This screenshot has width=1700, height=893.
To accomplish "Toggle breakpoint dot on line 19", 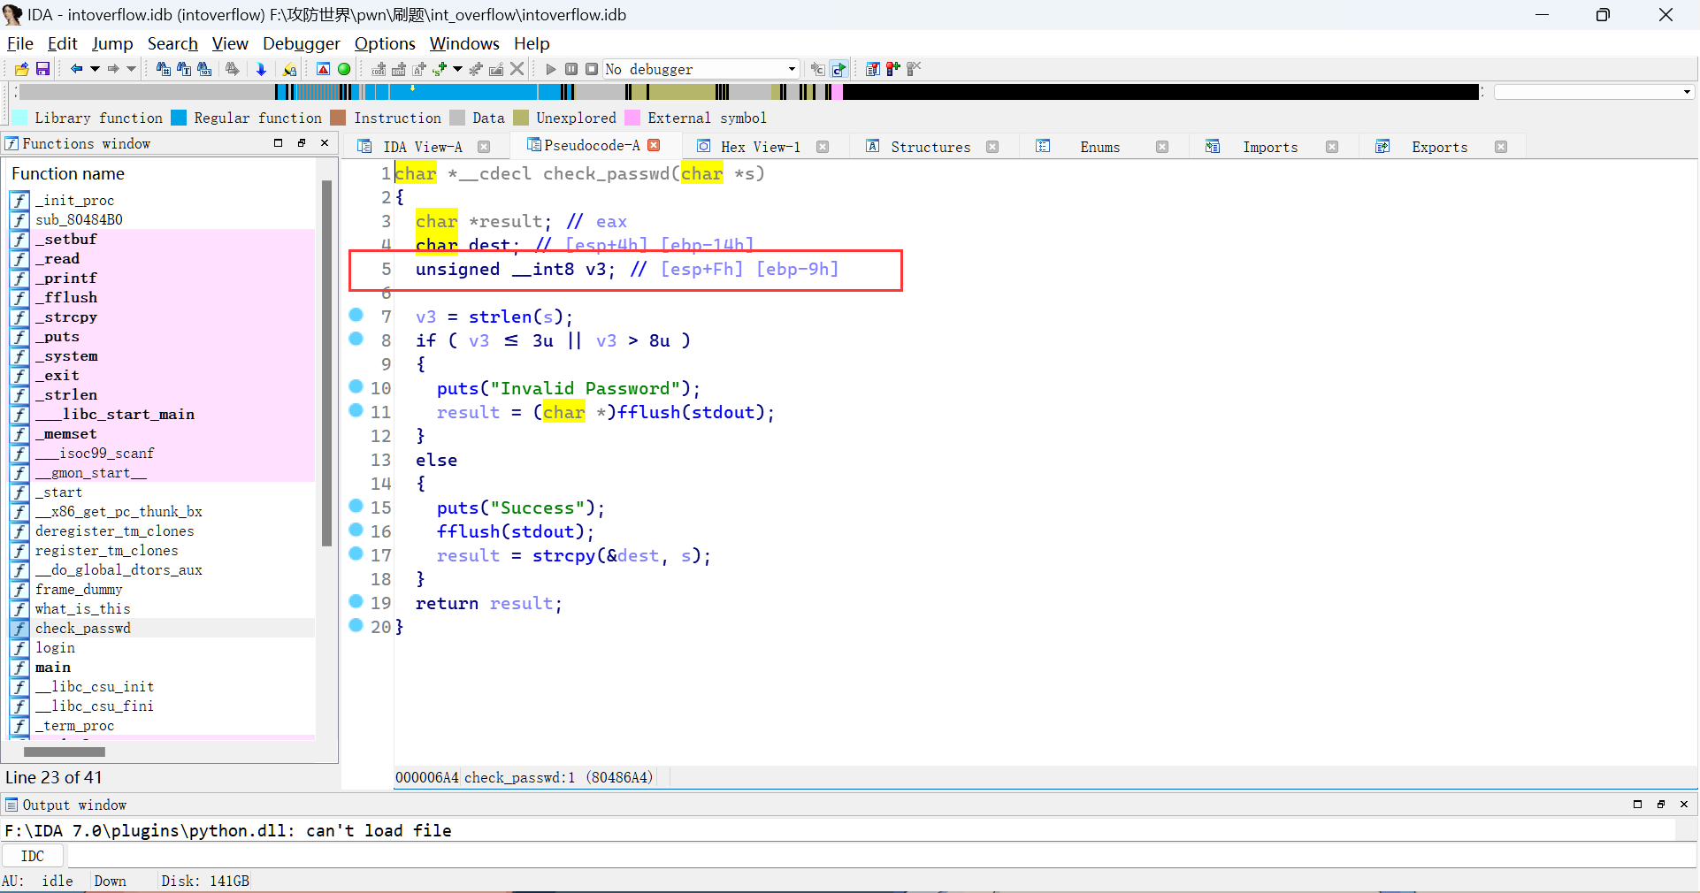I will click(x=356, y=601).
